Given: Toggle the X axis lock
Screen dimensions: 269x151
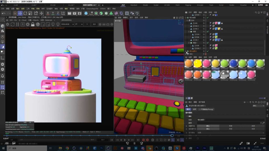Looking at the screenshot, I should point(48,13).
